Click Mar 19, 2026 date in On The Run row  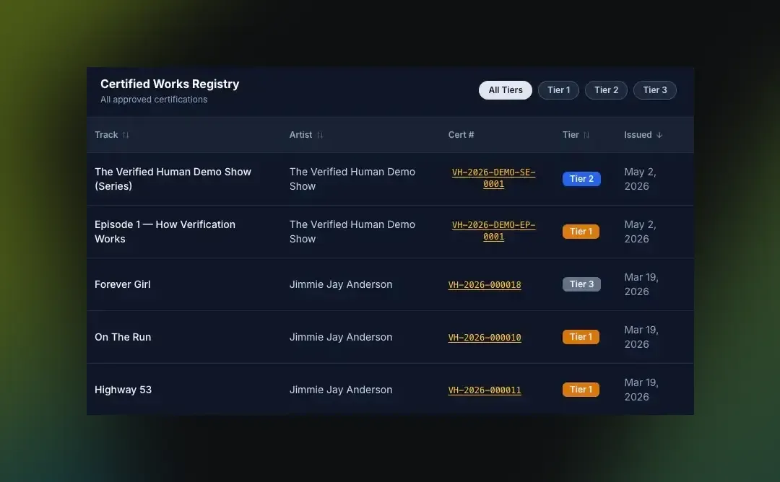pyautogui.click(x=641, y=337)
